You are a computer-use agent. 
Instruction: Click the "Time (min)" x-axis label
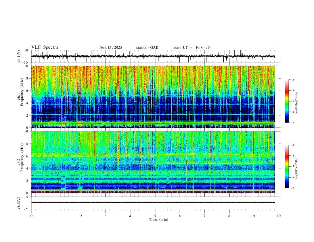point(159,219)
